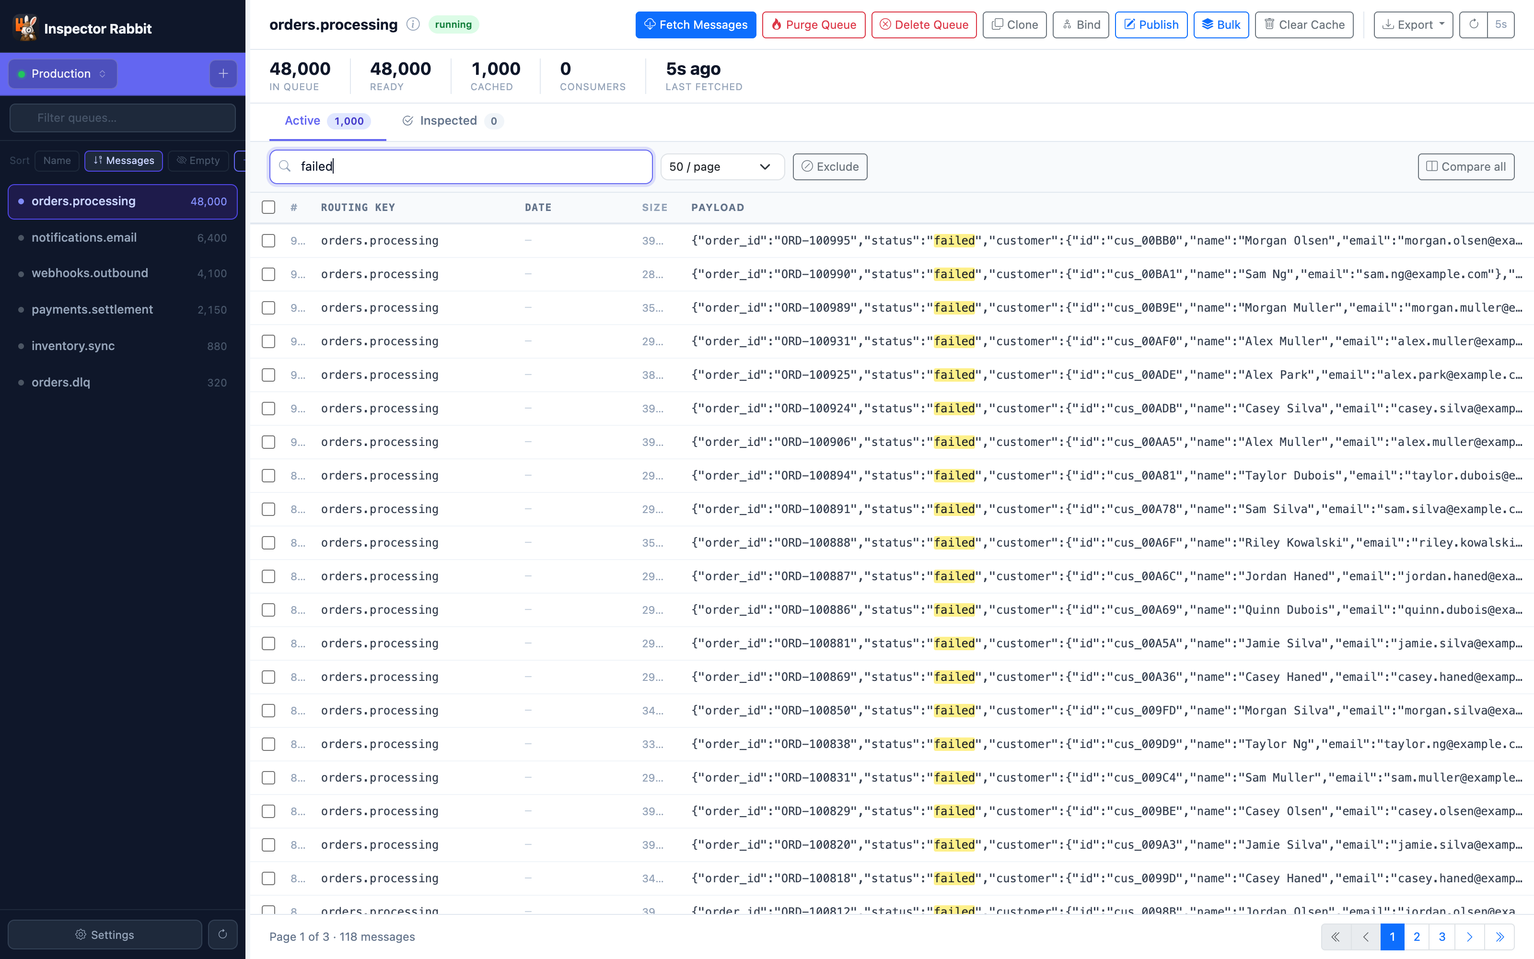
Task: Select the notifications.email queue
Action: click(122, 238)
